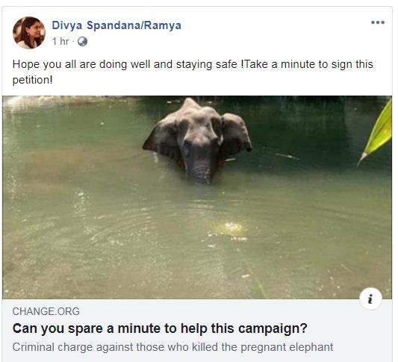
Task: Click the round info icon on image
Action: (371, 299)
